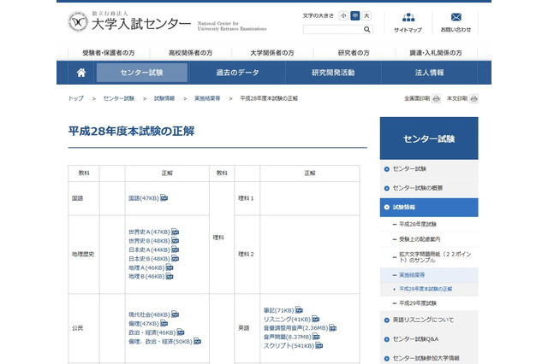Submit search with magnifier icon
This screenshot has width=548, height=364.
click(x=367, y=30)
